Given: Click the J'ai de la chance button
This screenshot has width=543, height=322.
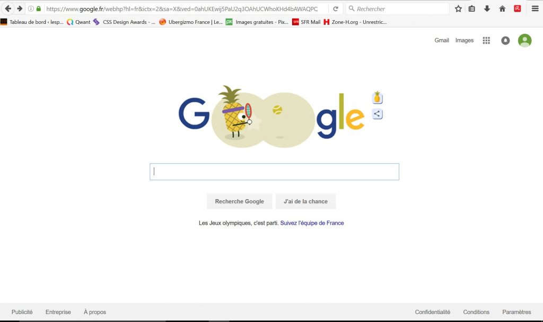Looking at the screenshot, I should coord(305,201).
